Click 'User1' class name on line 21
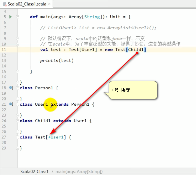 coord(41,104)
